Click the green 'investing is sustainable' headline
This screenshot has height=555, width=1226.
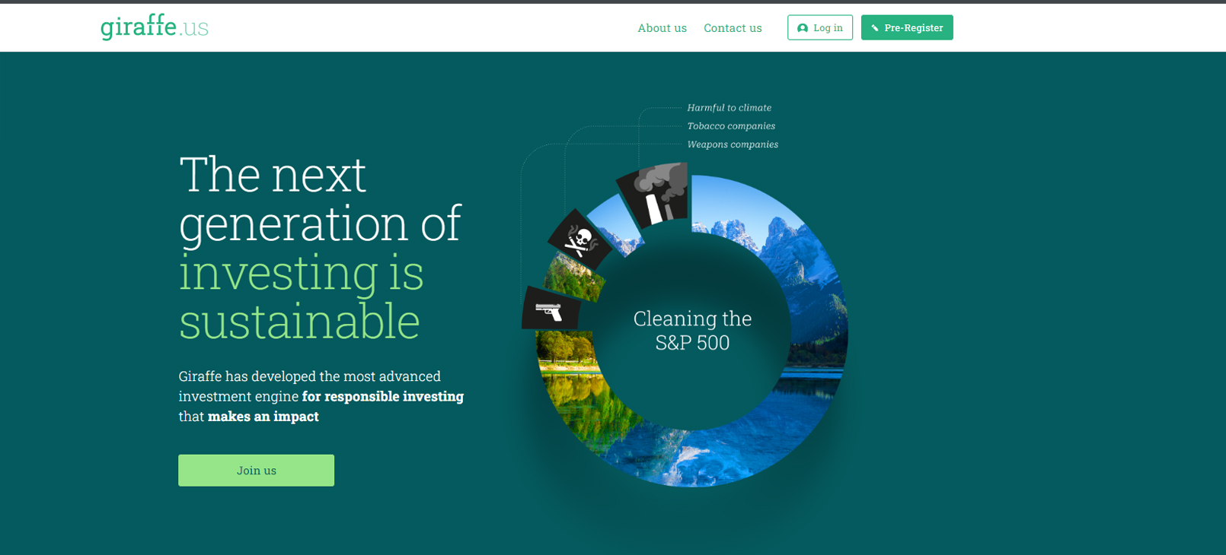pos(301,297)
